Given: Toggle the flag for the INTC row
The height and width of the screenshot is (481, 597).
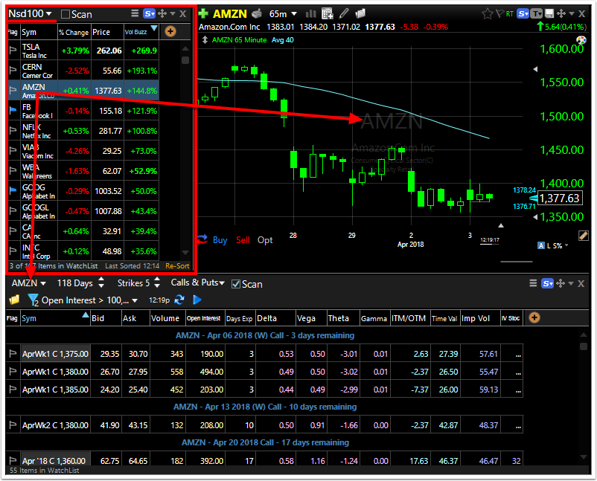Looking at the screenshot, I should [x=13, y=251].
